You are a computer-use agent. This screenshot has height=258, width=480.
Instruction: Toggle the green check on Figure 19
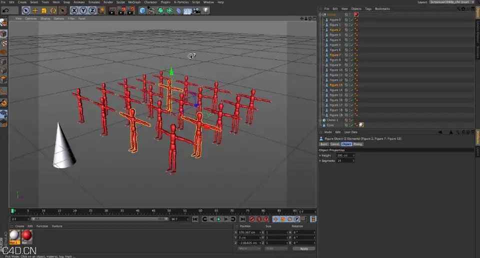351,115
